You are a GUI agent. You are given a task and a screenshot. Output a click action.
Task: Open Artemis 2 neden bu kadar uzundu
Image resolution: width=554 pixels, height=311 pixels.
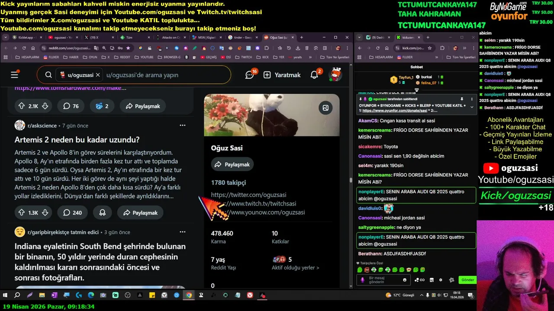tap(77, 140)
